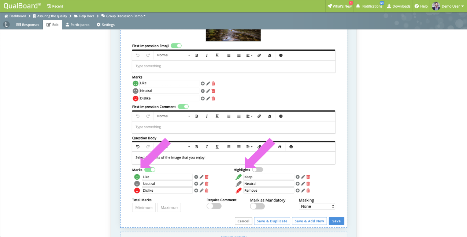Edit the Keep highlight
Viewport: 467px width, 237px height.
(x=303, y=177)
